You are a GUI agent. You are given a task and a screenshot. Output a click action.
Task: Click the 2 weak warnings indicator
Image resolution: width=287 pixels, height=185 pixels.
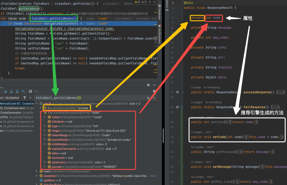[144, 2]
